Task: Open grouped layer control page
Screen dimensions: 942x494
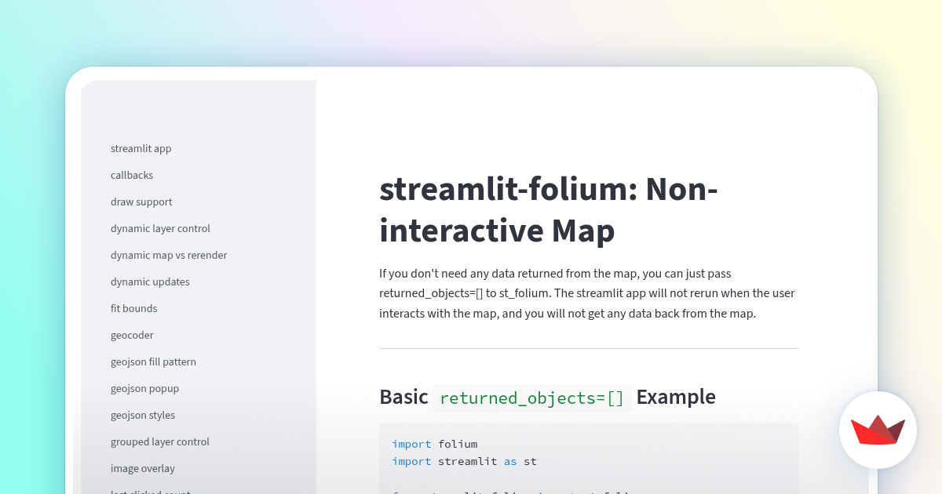Action: click(160, 441)
